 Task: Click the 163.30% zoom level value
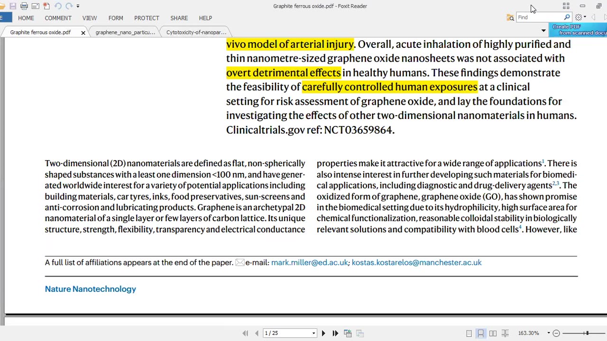[529, 333]
